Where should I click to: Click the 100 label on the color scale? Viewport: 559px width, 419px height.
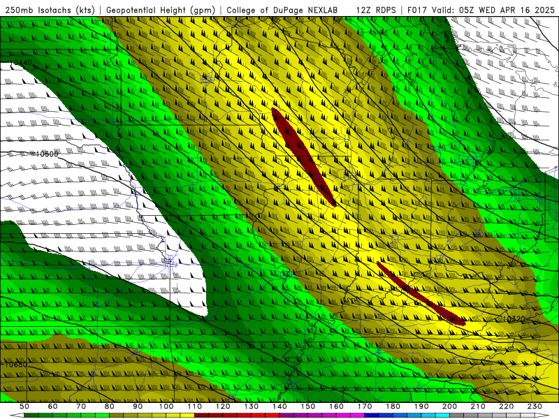tap(166, 406)
